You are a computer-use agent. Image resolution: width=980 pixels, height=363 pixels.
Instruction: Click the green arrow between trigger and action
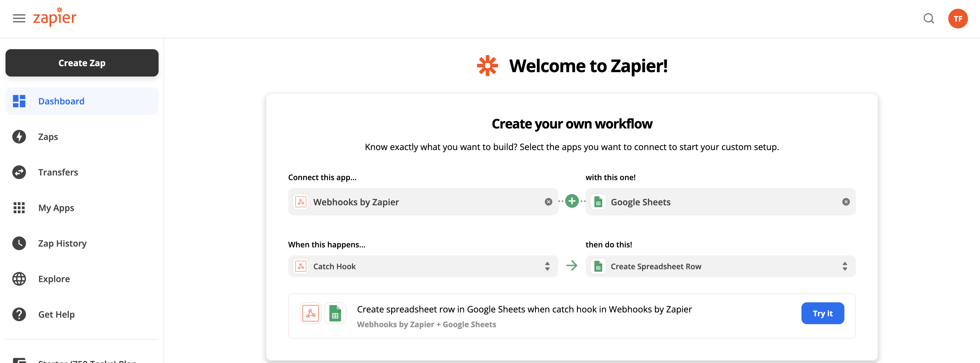[x=572, y=265]
